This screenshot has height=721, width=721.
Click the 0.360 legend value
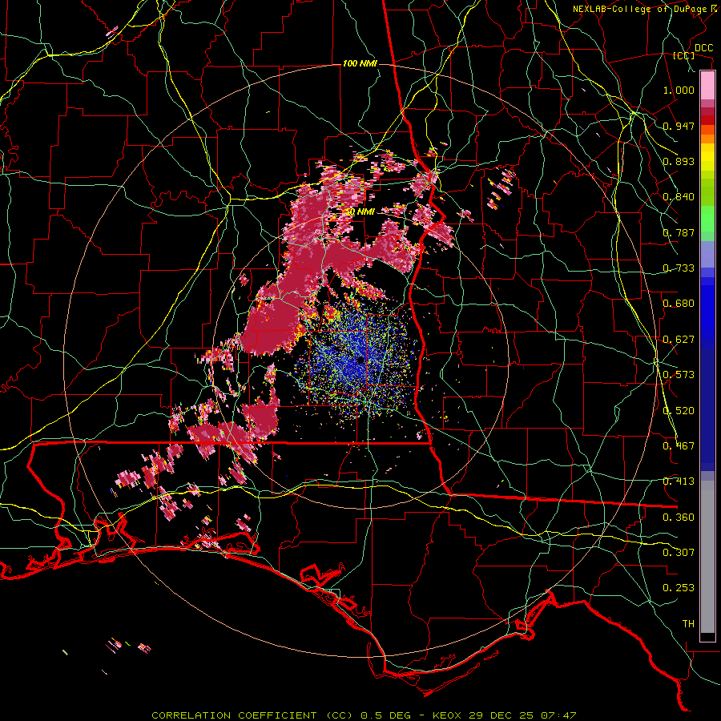pyautogui.click(x=679, y=518)
